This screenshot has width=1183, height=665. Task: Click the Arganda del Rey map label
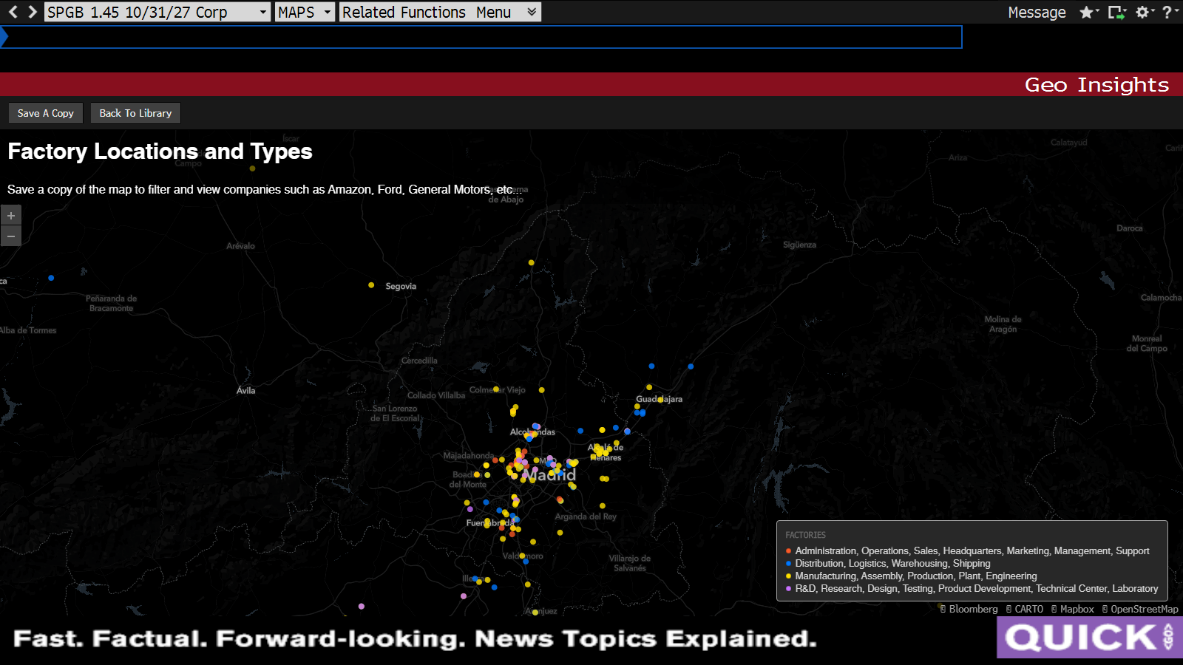(x=586, y=516)
